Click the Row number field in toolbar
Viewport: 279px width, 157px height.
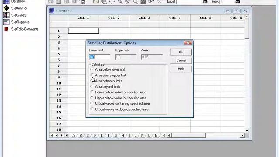pyautogui.click(x=227, y=2)
